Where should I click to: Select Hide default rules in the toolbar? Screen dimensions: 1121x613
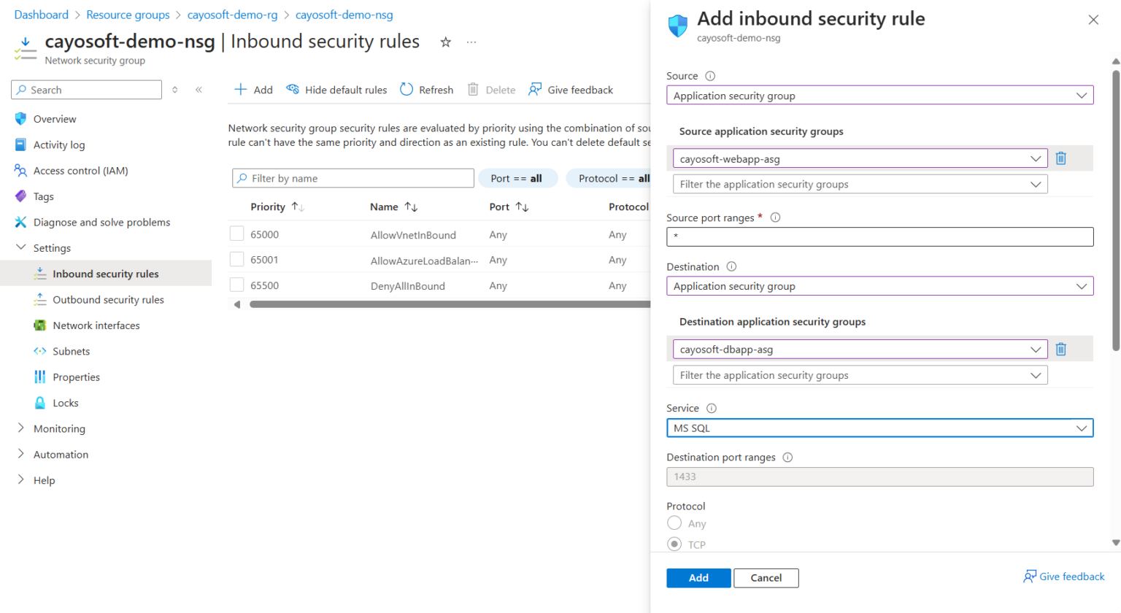(336, 89)
